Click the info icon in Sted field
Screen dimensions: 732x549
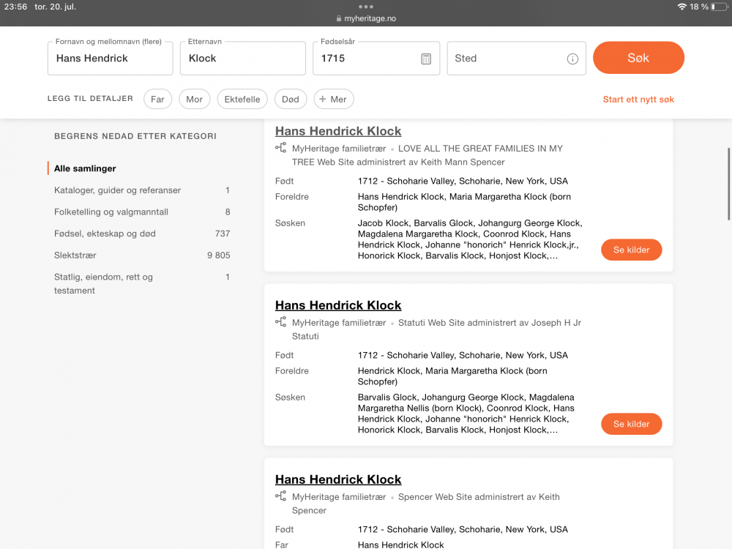pos(572,59)
